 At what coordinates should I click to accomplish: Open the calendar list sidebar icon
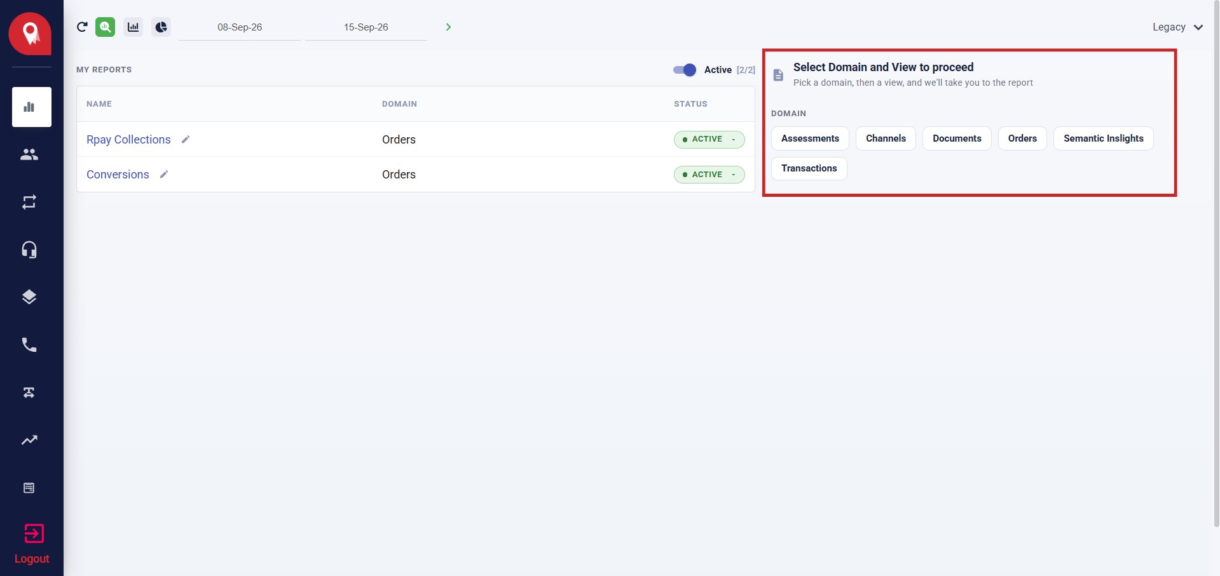(x=29, y=488)
